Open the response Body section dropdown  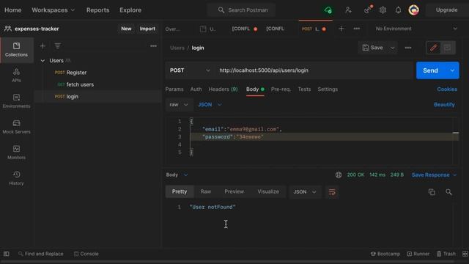click(x=177, y=175)
